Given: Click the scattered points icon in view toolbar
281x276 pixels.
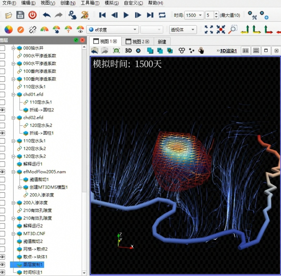Looking at the screenshot, I should [192, 51].
